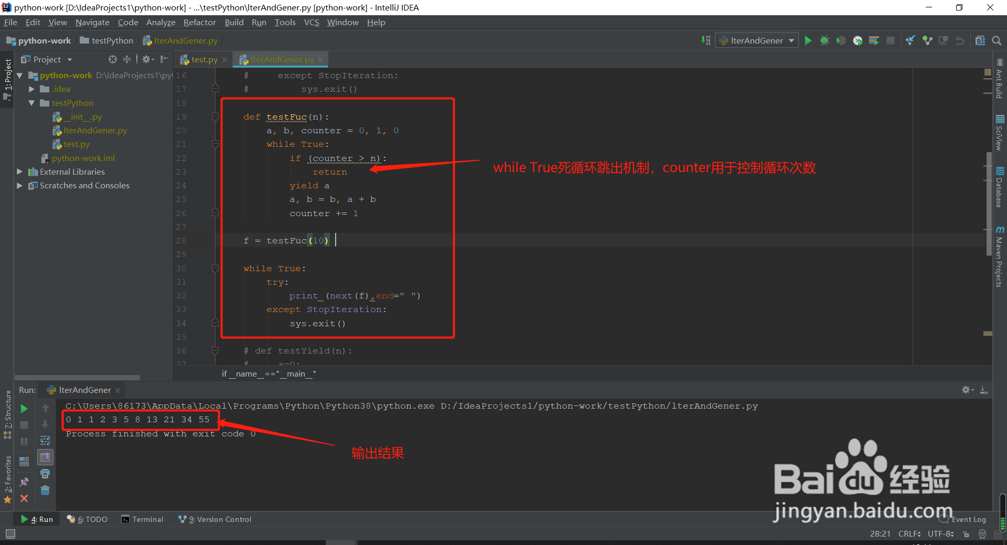Run with coverage icon in toolbar

[841, 40]
